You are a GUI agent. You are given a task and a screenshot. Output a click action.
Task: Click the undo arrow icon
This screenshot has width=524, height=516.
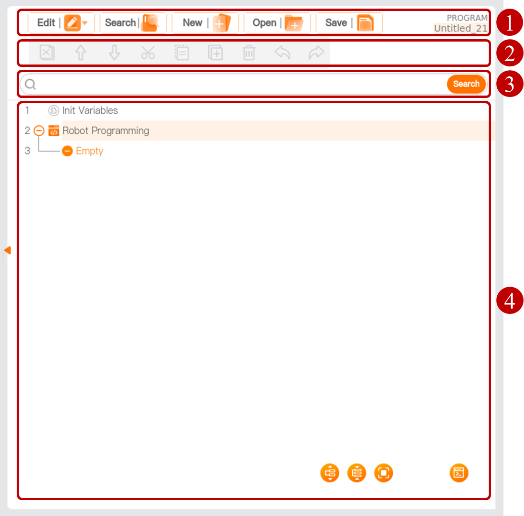pyautogui.click(x=283, y=53)
